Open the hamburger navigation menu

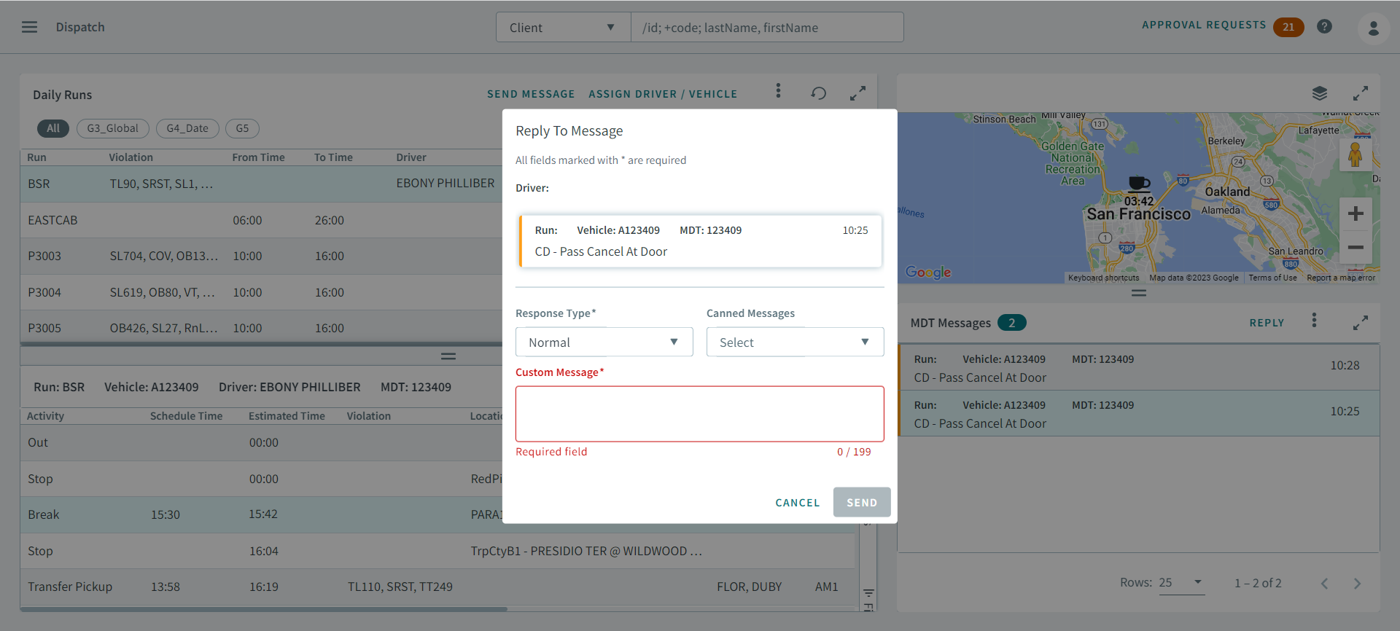coord(29,27)
